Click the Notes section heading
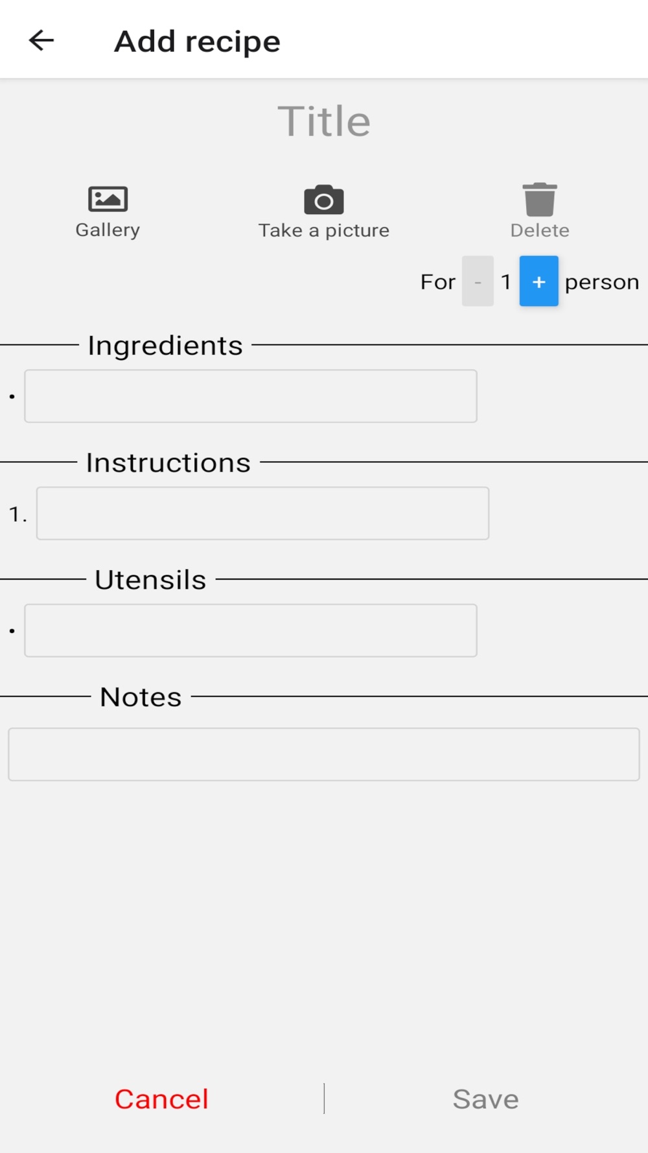The image size is (648, 1153). [141, 697]
